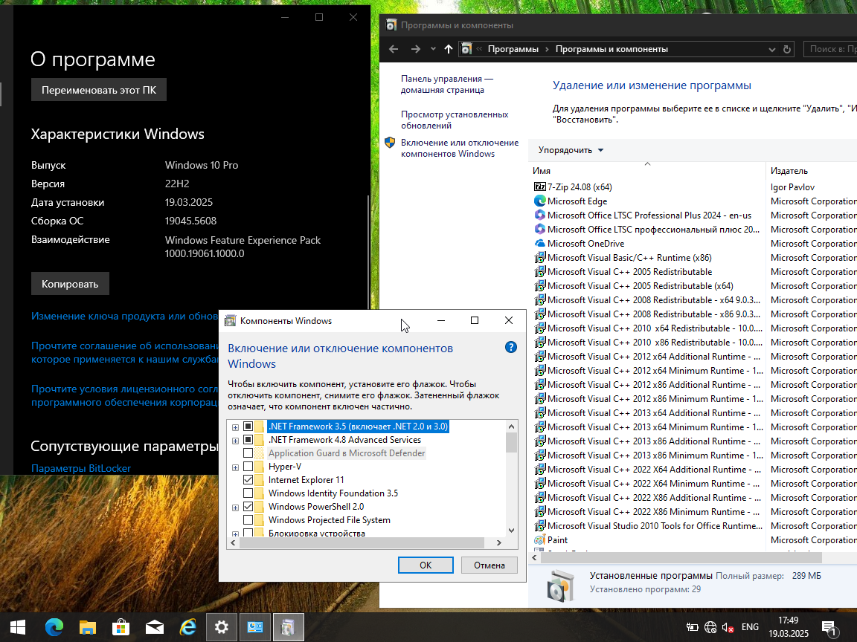Click Программы in breadcrumb path
This screenshot has width=857, height=642.
pos(513,49)
